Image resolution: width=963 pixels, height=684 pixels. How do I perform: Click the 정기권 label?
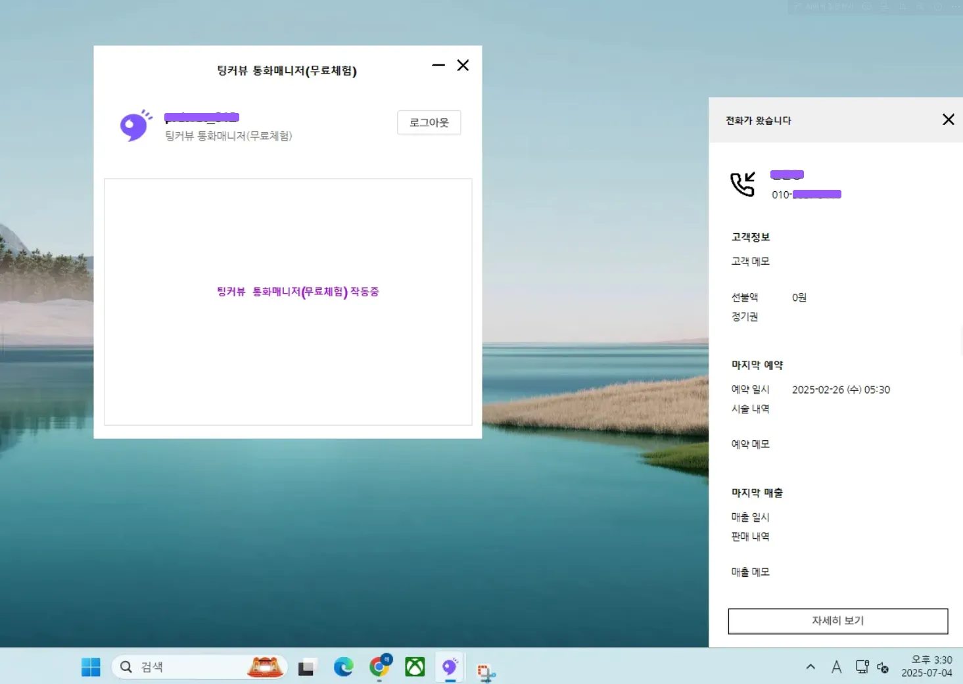[744, 317]
